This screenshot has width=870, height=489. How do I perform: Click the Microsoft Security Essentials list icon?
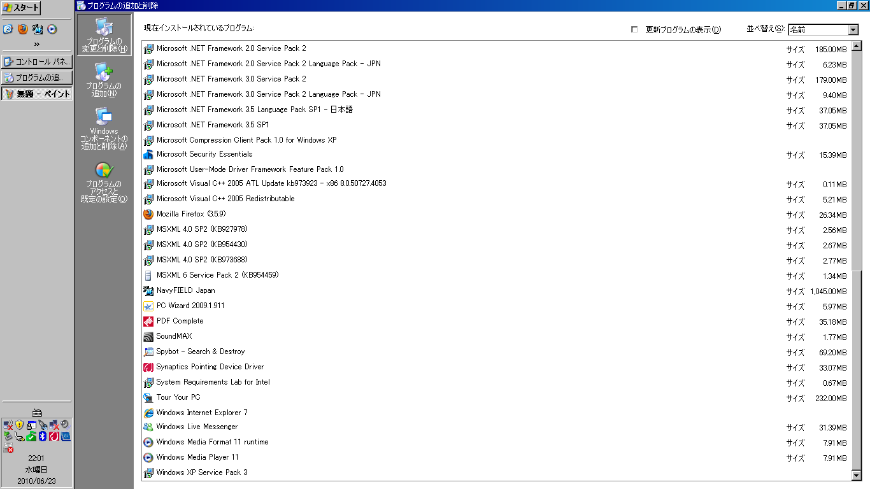148,155
